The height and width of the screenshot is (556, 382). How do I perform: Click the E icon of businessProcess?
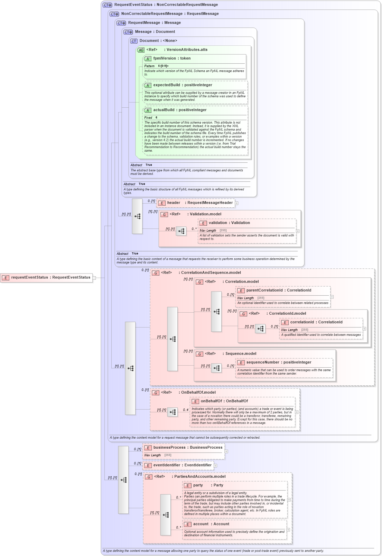(148, 448)
